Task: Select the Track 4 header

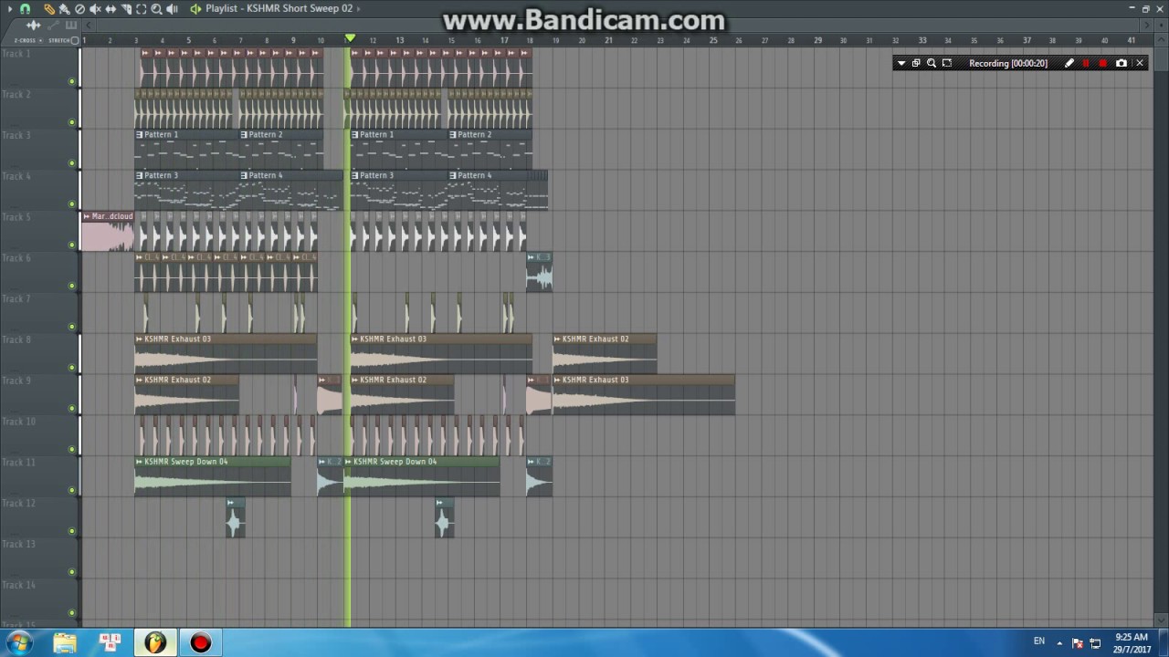Action: (39, 190)
